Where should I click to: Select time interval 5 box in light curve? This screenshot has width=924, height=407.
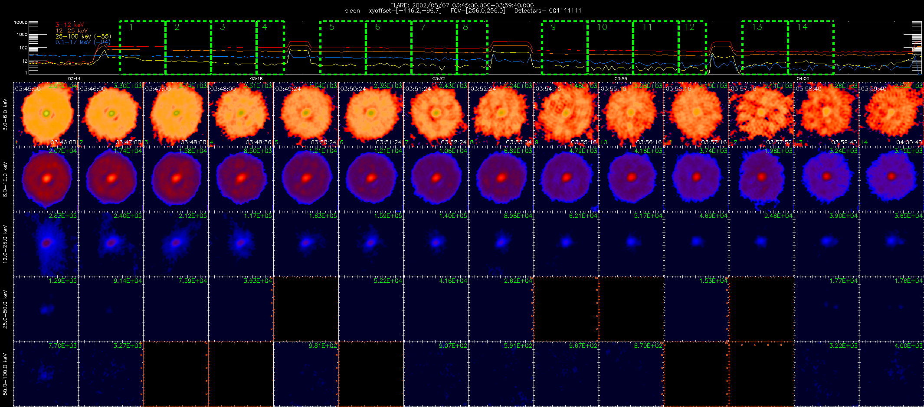coord(343,48)
